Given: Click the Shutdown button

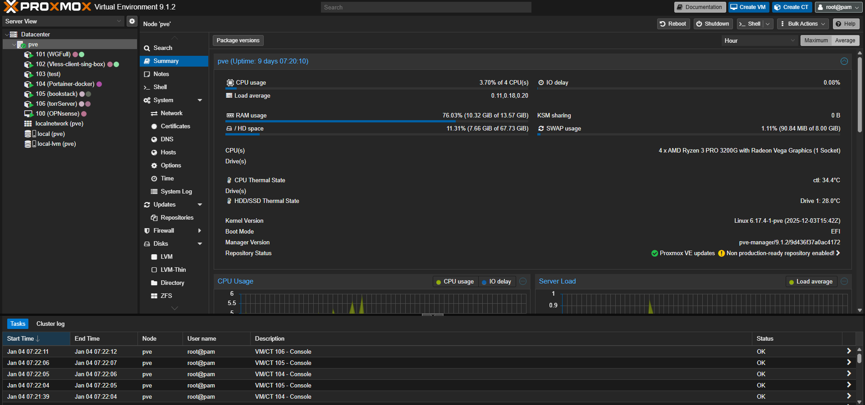Looking at the screenshot, I should [713, 24].
